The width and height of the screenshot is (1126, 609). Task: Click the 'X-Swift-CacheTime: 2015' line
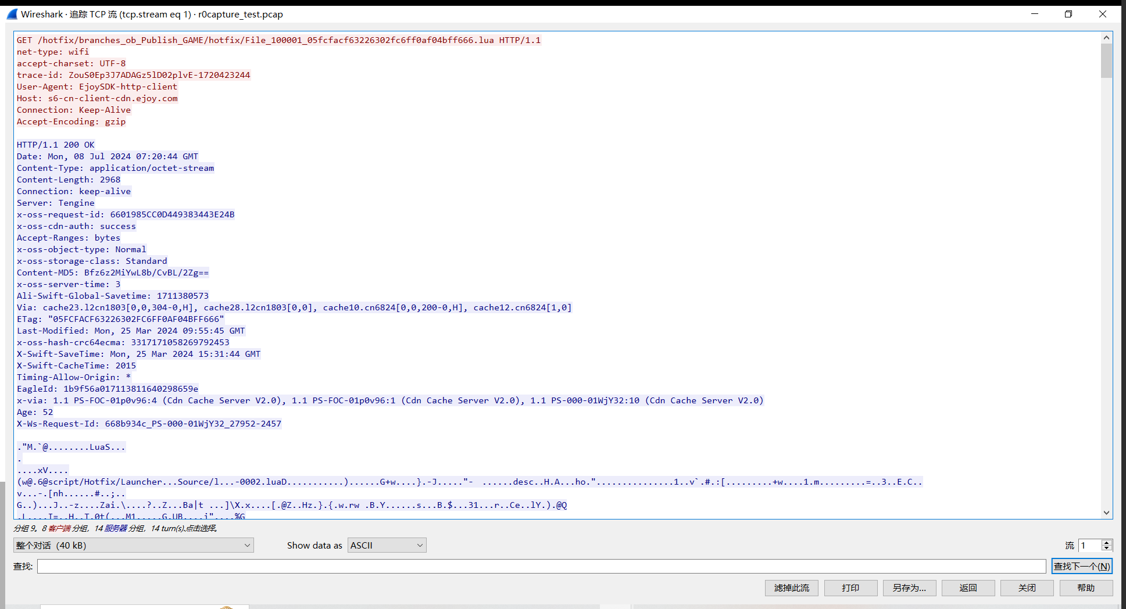pyautogui.click(x=76, y=366)
